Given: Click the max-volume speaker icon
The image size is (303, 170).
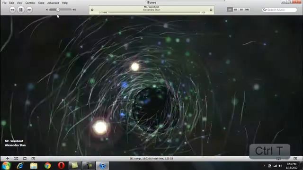Looking at the screenshot, I should click(74, 9).
